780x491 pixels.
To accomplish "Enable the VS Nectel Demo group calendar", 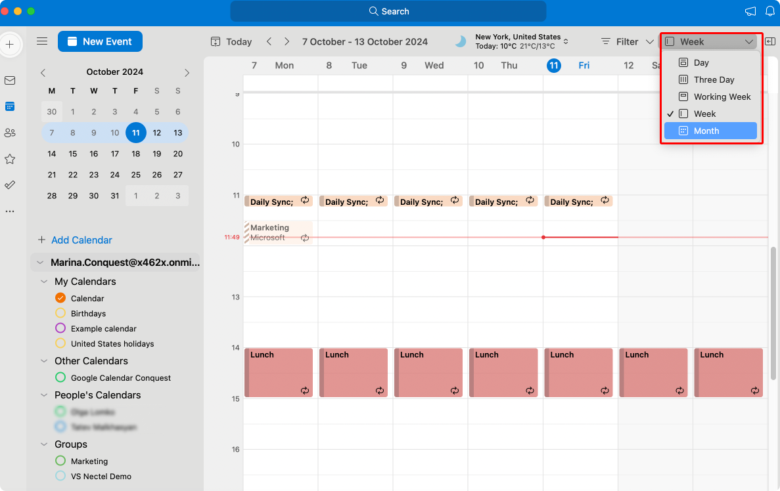I will coord(60,476).
